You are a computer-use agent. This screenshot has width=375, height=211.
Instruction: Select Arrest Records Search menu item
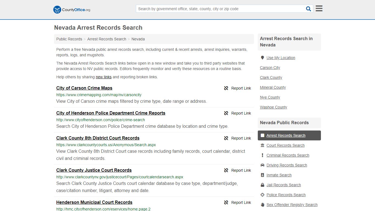289,135
